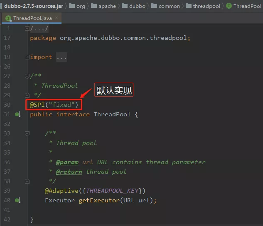Select the apache folder breadcrumb
This screenshot has height=226, width=263.
point(103,6)
